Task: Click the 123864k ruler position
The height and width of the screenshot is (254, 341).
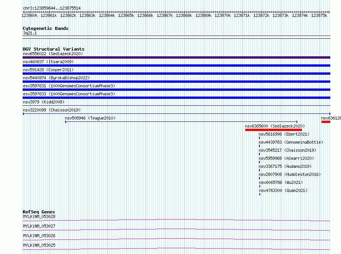Action: click(x=107, y=15)
